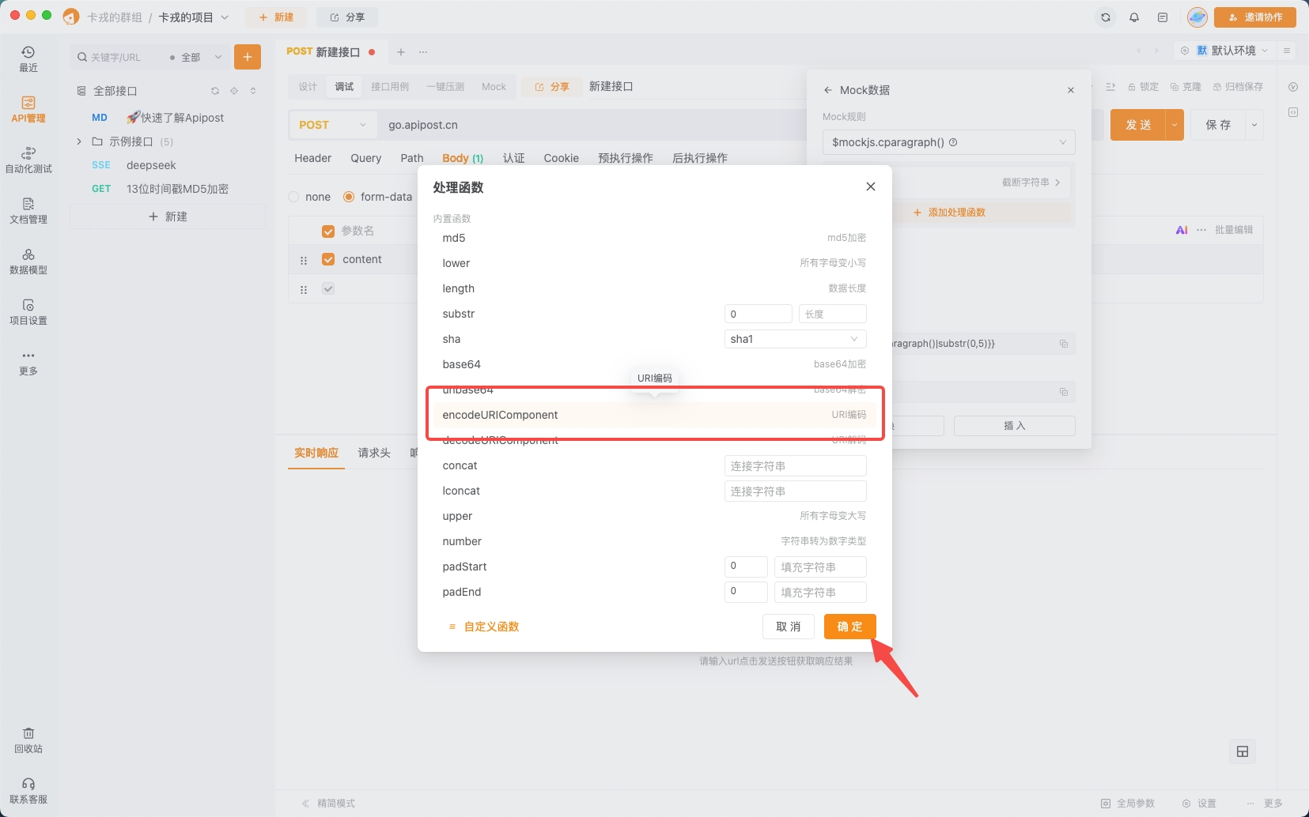Viewport: 1309px width, 817px height.
Task: Click the AI icon above parameter table
Action: pyautogui.click(x=1182, y=230)
